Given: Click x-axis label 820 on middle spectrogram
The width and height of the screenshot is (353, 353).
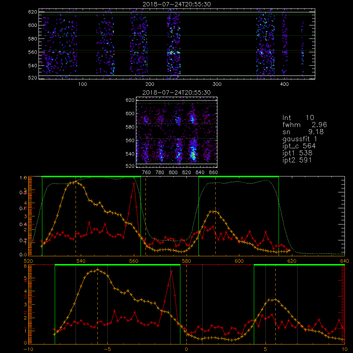Looking at the screenshot, I should tap(187, 173).
